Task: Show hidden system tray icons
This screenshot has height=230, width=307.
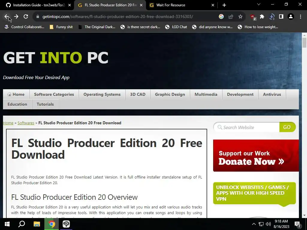Action: 254,224
